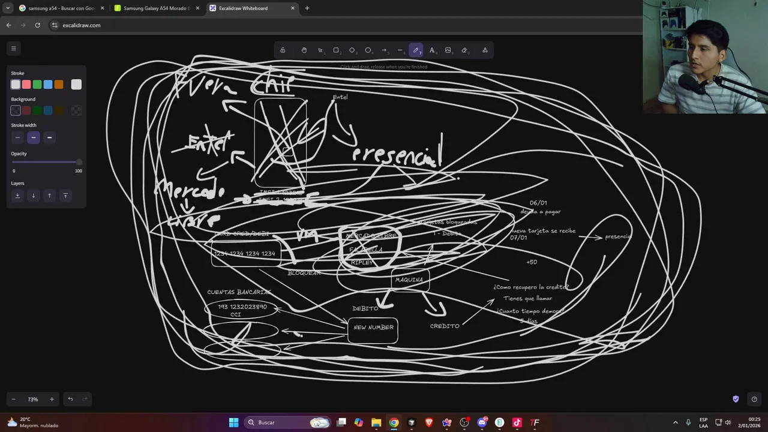768x432 pixels.
Task: Open the weather widget showing 20°C
Action: [34, 422]
